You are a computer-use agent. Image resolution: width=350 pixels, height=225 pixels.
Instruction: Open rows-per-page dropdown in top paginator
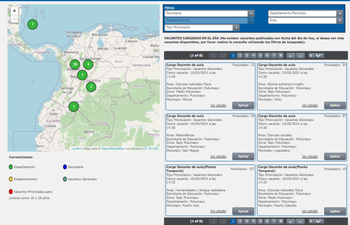315,55
